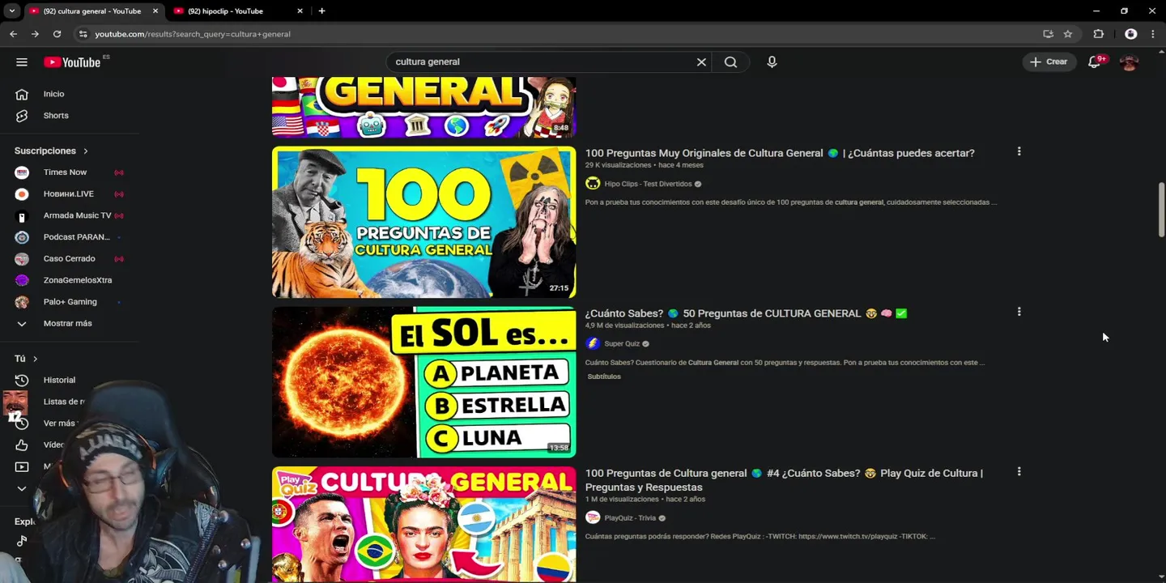
Task: Open options menu for 50 Preguntas video
Action: [1019, 312]
